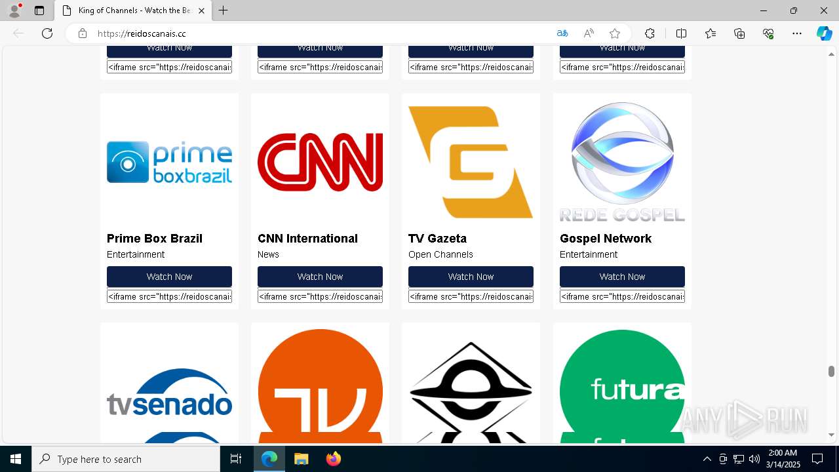Watch Now for Prime Box Brazil

click(x=169, y=277)
